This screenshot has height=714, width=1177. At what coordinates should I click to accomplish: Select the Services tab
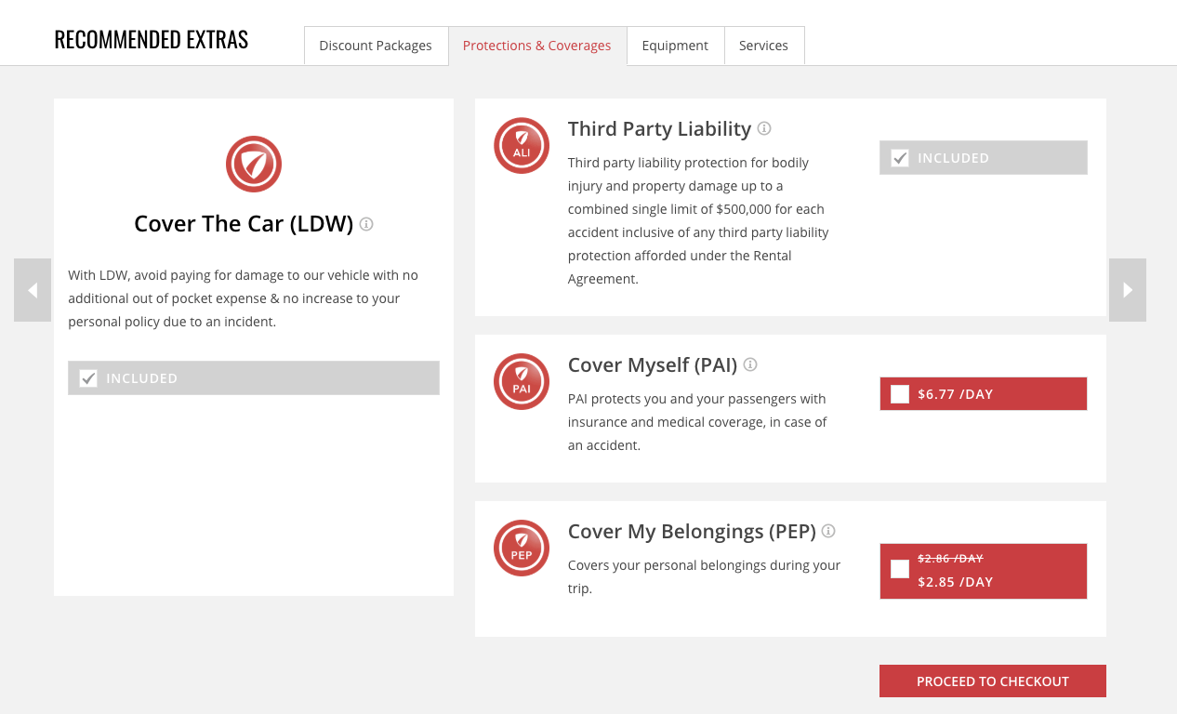tap(763, 46)
